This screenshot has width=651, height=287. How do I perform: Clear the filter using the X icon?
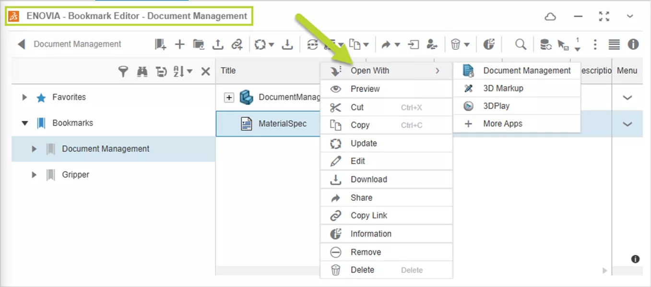pos(205,71)
